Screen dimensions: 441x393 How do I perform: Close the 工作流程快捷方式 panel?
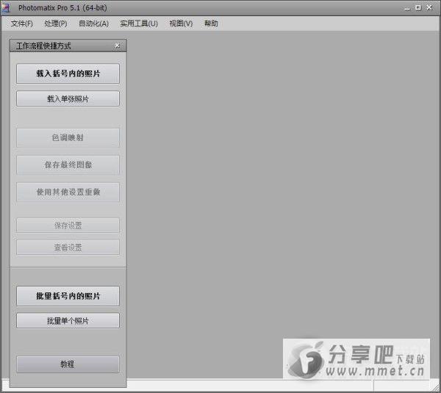point(118,46)
